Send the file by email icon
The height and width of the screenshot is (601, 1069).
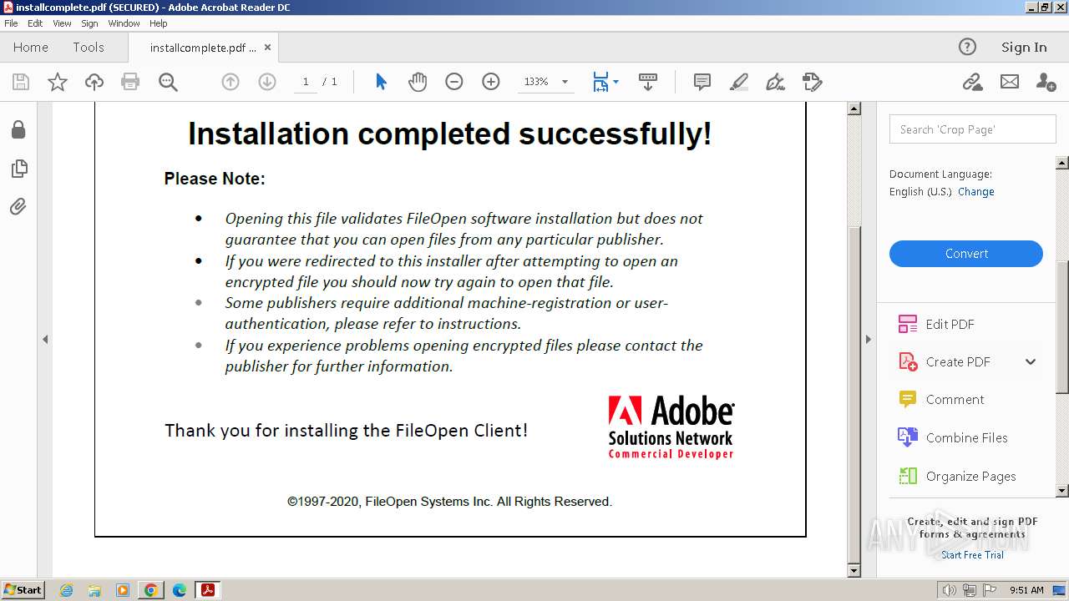click(1010, 82)
